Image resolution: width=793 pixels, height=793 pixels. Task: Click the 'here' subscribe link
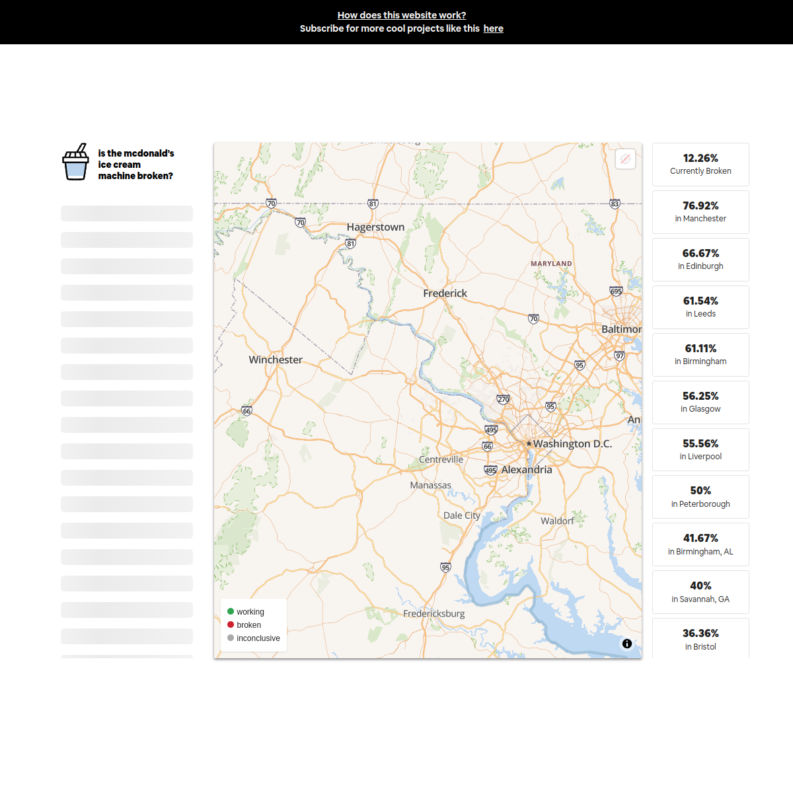(493, 28)
